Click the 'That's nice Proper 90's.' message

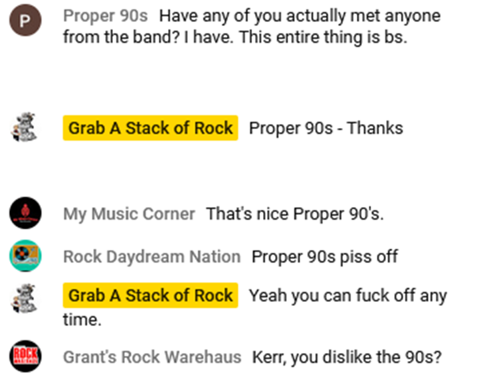coord(294,214)
